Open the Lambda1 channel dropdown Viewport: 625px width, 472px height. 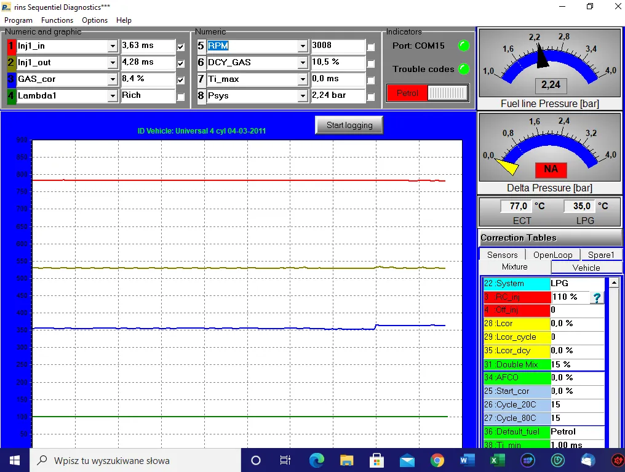tap(113, 95)
